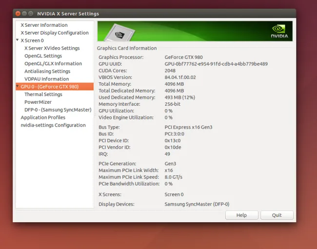View VDPAU Information
The width and height of the screenshot is (317, 249).
(46, 79)
